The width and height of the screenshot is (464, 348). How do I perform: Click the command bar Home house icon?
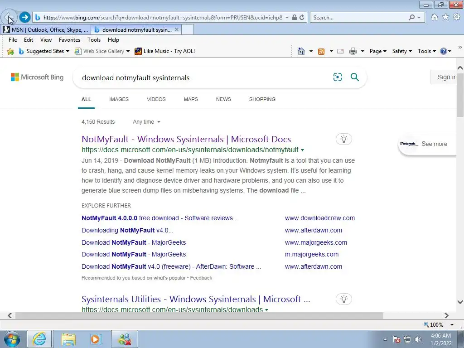301,51
